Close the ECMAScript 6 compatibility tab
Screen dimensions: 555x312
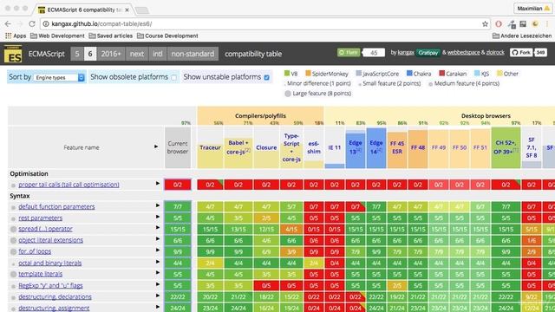127,10
